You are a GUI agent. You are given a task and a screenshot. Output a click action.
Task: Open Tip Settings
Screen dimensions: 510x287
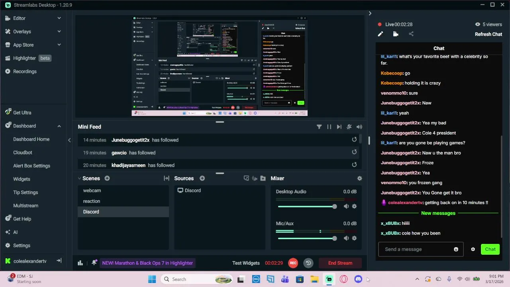(25, 192)
